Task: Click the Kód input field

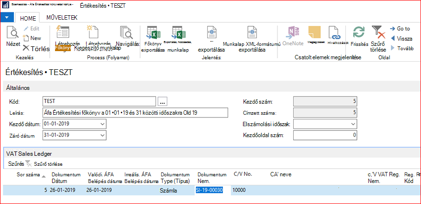Action: point(99,101)
